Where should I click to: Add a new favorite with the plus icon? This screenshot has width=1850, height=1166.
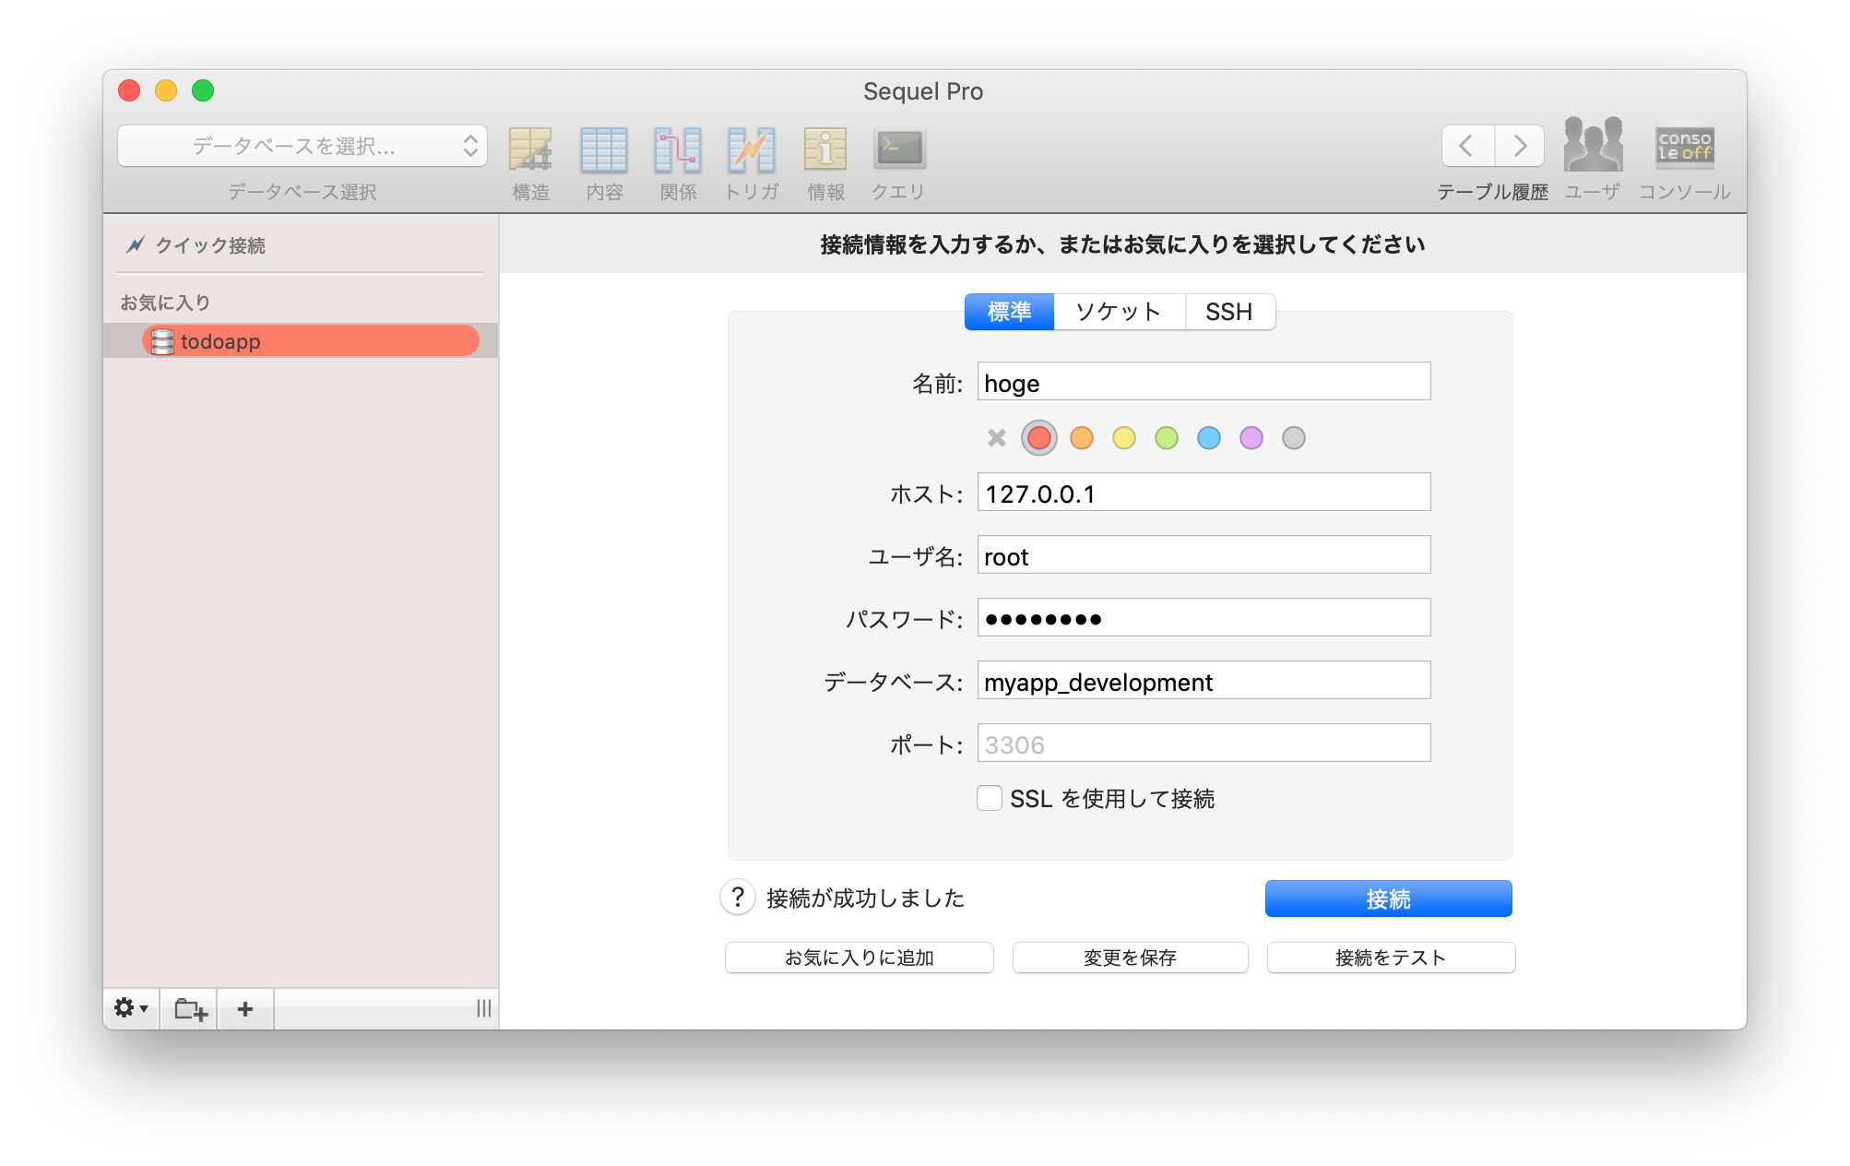tap(245, 1008)
